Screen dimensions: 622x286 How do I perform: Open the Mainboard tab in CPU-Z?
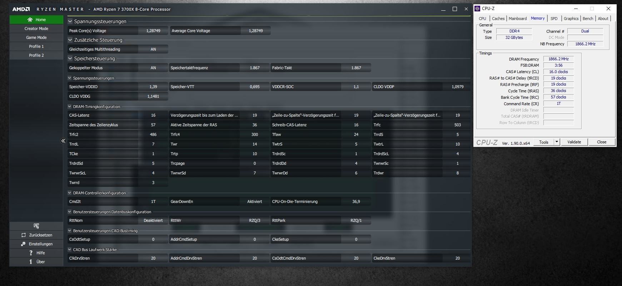[518, 19]
